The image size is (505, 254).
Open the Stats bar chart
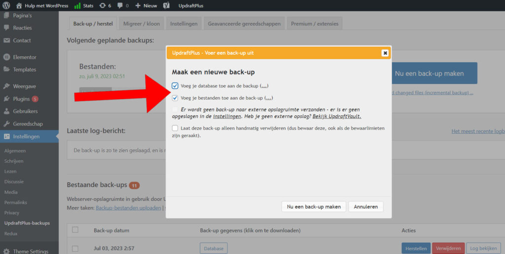(77, 5)
